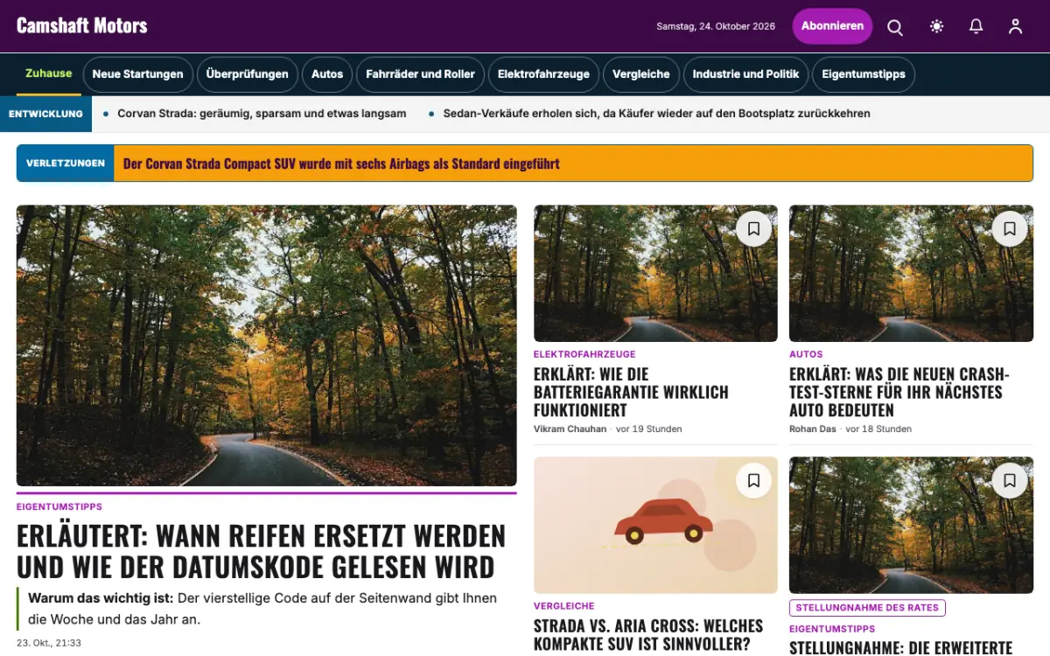Switch to Autos section
The width and height of the screenshot is (1050, 656).
click(327, 74)
